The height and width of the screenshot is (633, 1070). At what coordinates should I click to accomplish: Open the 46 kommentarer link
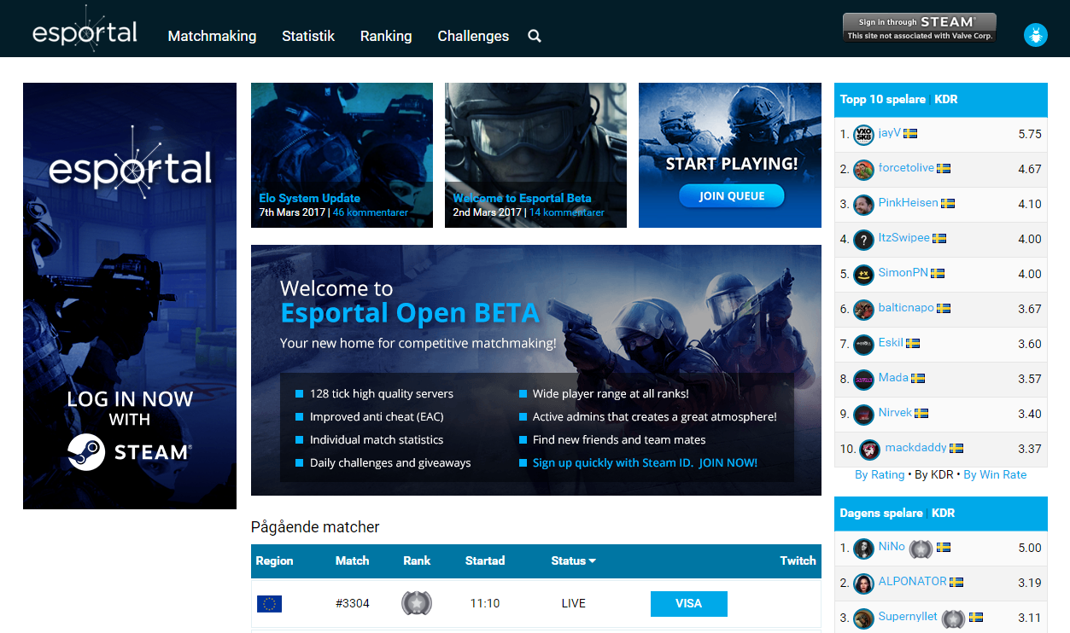(371, 212)
